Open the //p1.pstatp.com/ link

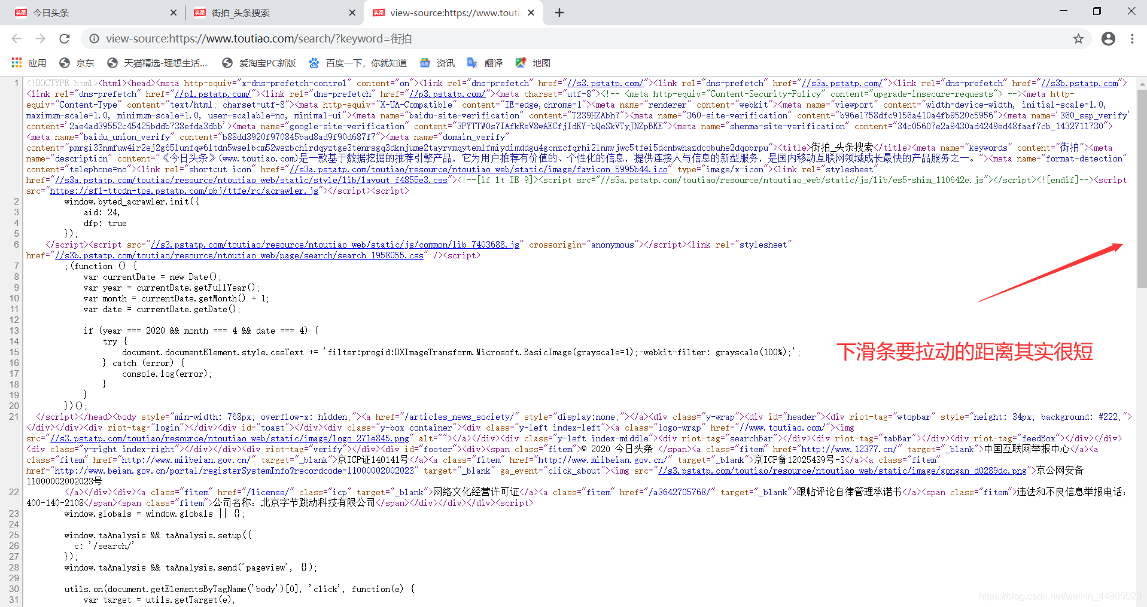pos(213,94)
